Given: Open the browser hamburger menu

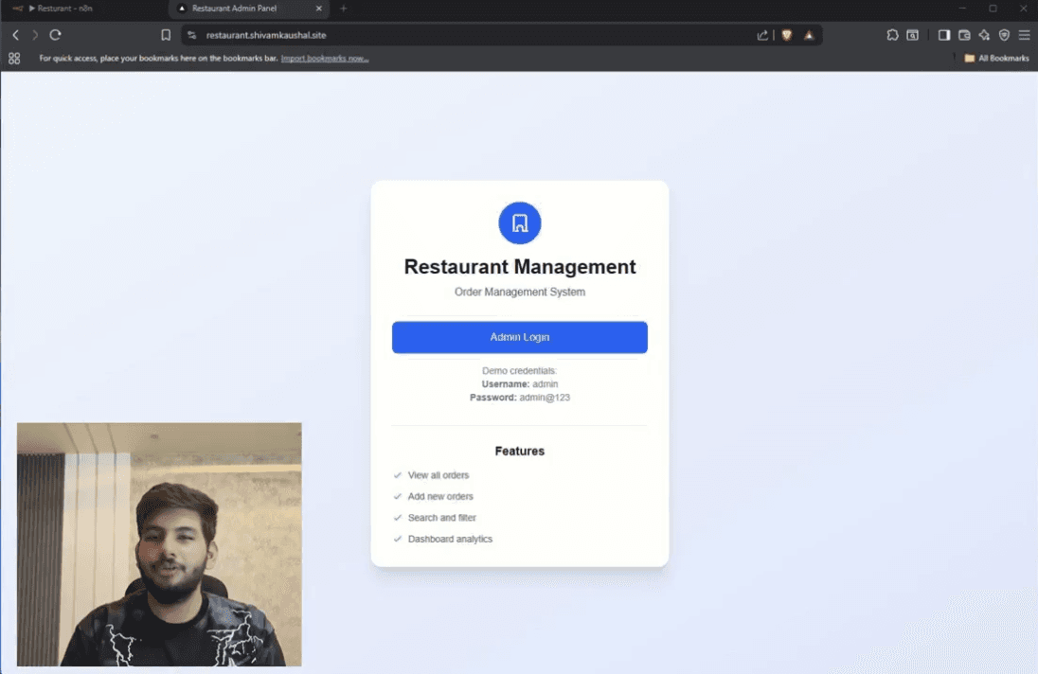Looking at the screenshot, I should click(1024, 35).
